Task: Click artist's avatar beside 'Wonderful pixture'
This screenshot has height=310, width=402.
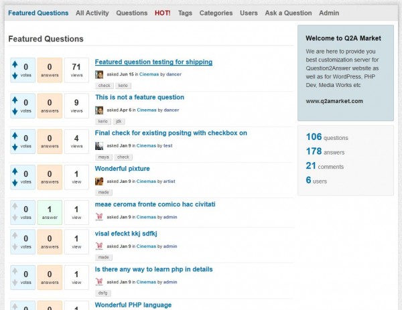Action: [99, 181]
